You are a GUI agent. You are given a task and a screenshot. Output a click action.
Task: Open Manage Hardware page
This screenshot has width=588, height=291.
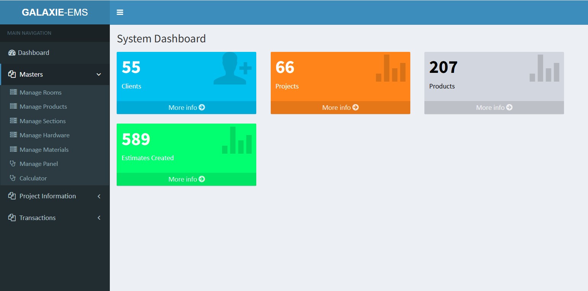[x=44, y=135]
